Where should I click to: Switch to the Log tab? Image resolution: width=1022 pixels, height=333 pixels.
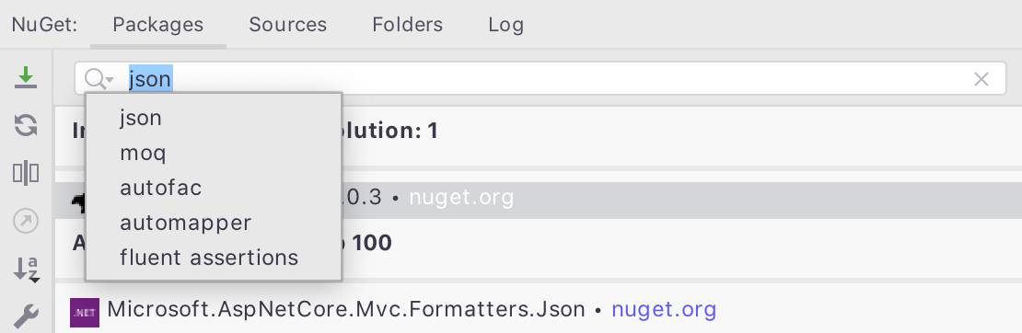pos(505,25)
